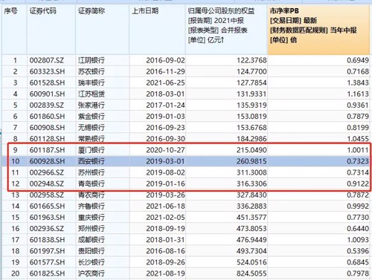Select row number 17
This screenshot has width=372, height=280.
coord(16,240)
